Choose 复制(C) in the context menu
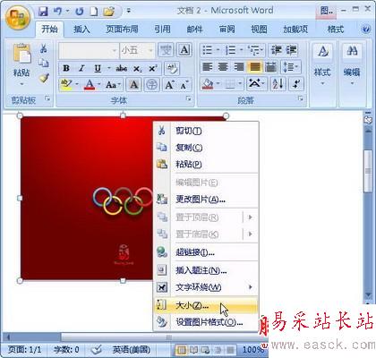The width and height of the screenshot is (376, 358). [x=205, y=148]
